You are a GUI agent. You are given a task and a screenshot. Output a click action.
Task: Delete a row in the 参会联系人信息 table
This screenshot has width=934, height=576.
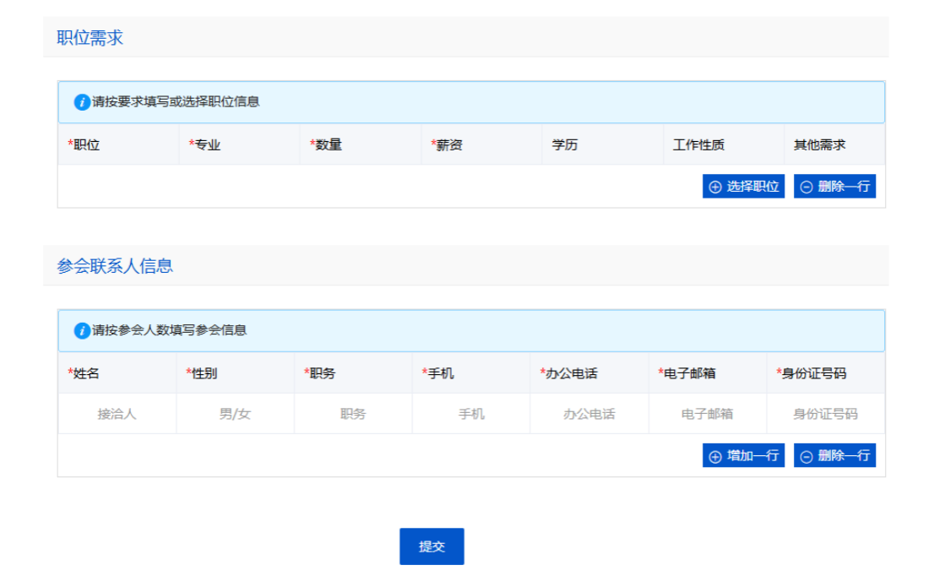834,456
